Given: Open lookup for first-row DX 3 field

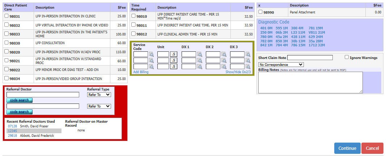Looking at the screenshot, I should coord(248,54).
